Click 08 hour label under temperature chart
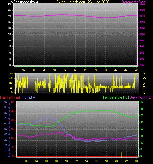Screen dimensions: 153x164 click(x=56, y=161)
